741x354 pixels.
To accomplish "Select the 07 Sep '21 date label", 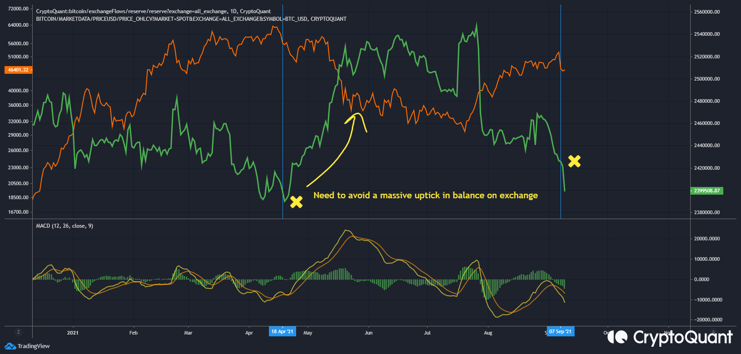I will coord(560,331).
